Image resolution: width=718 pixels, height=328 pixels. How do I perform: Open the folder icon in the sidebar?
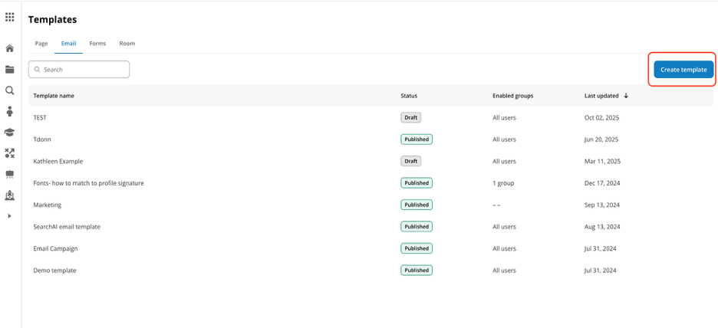(x=10, y=70)
